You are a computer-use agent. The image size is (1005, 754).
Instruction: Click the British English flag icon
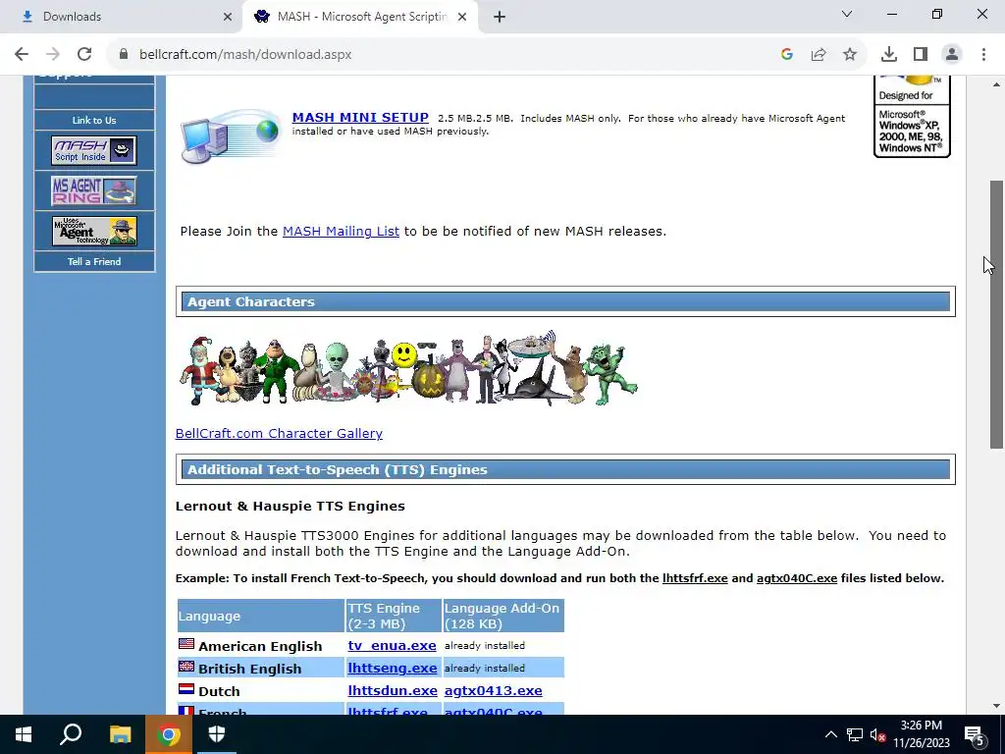pyautogui.click(x=186, y=667)
